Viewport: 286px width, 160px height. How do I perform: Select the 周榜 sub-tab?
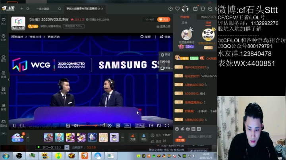[208, 23]
